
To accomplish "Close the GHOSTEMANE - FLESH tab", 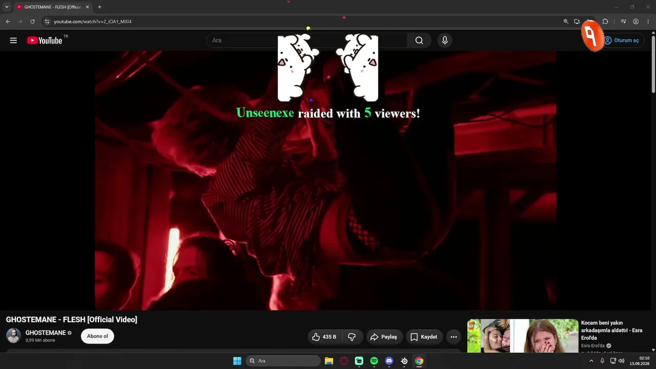I will tap(87, 7).
